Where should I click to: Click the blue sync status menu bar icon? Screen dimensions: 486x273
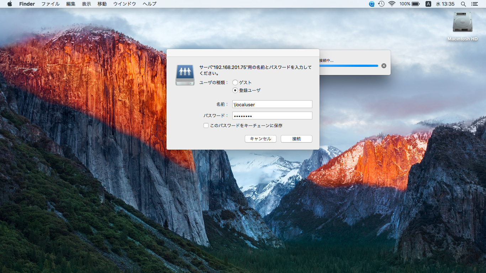point(372,4)
